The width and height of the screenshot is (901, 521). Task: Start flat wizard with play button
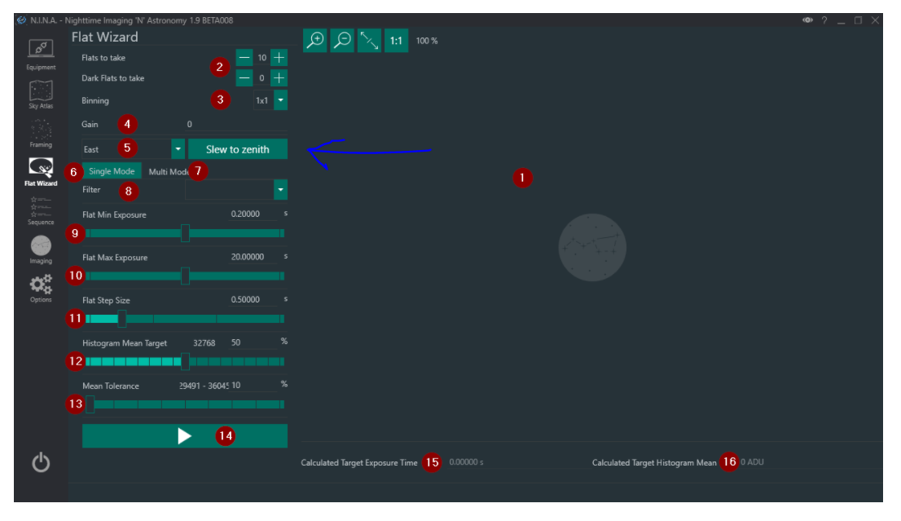(184, 436)
